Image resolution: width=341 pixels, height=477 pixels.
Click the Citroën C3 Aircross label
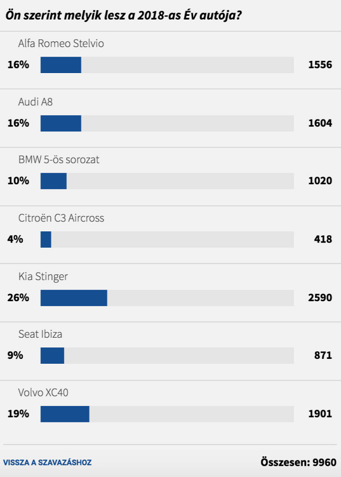point(61,218)
